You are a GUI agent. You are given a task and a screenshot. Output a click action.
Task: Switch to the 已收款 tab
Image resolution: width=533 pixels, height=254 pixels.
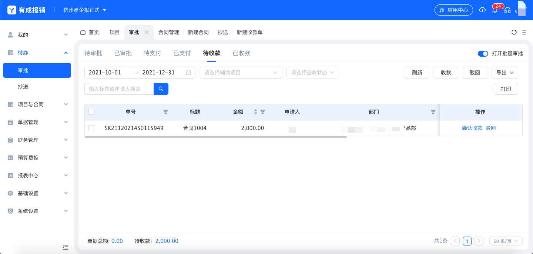[241, 53]
